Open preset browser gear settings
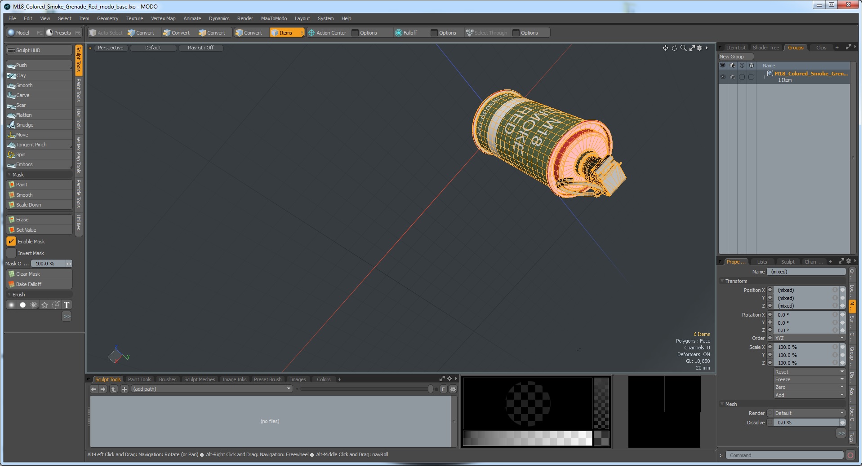Viewport: 863px width, 467px height. tap(453, 389)
